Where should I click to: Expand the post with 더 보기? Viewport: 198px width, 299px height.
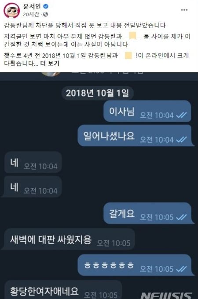coord(50,63)
